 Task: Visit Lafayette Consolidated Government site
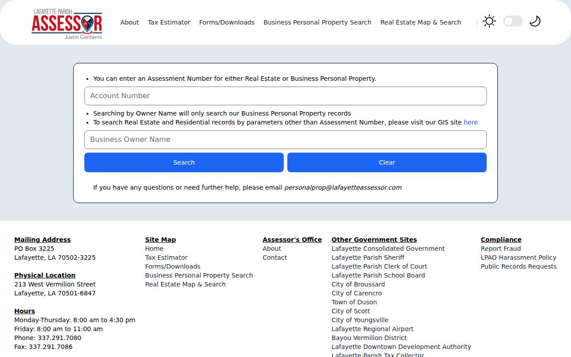(388, 249)
